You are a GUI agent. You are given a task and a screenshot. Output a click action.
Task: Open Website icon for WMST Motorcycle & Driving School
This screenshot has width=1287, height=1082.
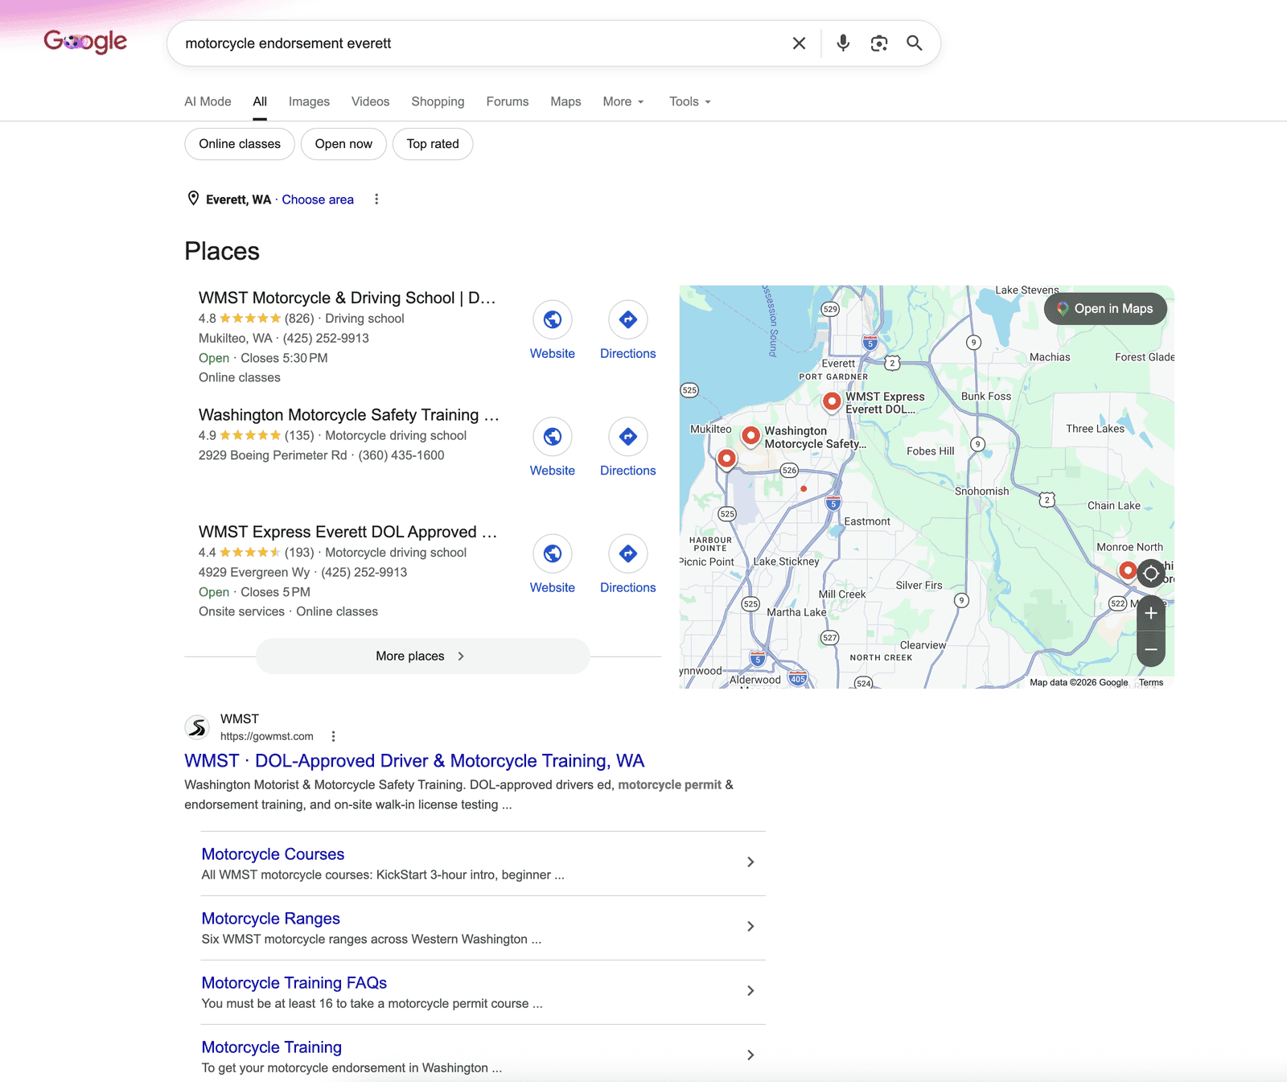553,319
